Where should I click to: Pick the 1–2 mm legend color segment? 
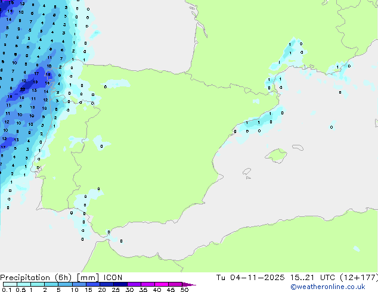38,284
